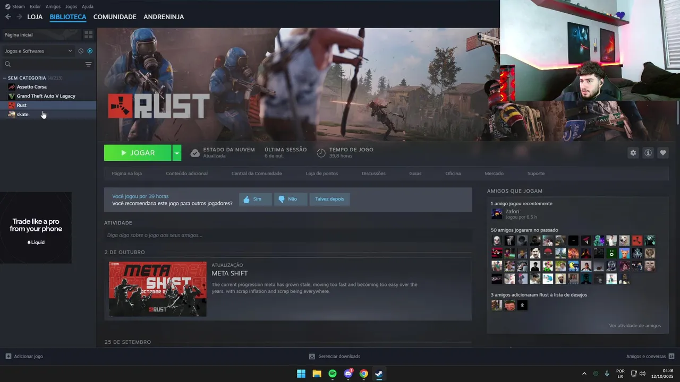Viewport: 680px width, 382px height.
Task: Click Ver atividade de amigos link
Action: 635,325
